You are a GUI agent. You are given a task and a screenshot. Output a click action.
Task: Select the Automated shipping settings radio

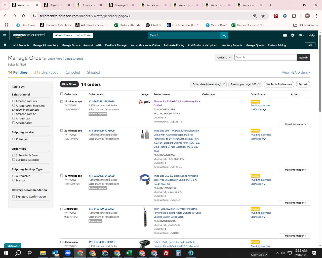pos(14,176)
